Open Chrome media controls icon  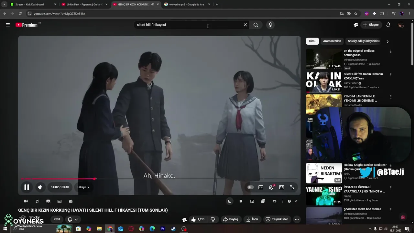393,14
